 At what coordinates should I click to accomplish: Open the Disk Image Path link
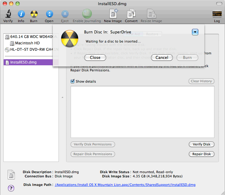point(125,185)
